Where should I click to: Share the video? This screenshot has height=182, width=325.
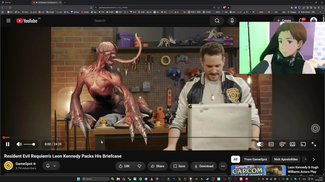(157, 166)
